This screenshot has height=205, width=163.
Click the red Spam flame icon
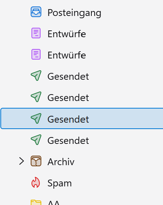pyautogui.click(x=36, y=182)
